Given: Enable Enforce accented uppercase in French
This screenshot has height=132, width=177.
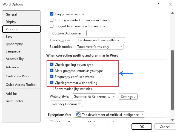Looking at the screenshot, I should click(52, 20).
